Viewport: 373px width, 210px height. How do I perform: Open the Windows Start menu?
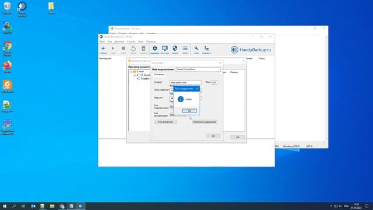point(5,206)
